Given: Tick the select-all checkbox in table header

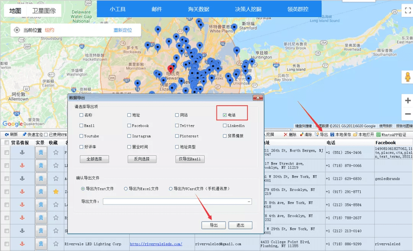Looking at the screenshot, I should (7, 143).
